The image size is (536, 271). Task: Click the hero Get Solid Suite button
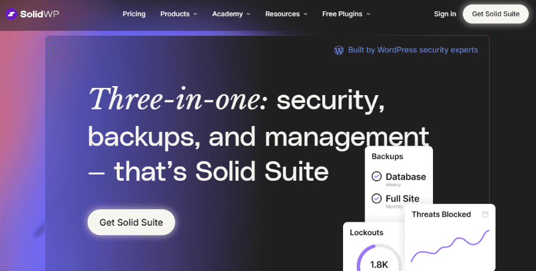[x=131, y=222]
